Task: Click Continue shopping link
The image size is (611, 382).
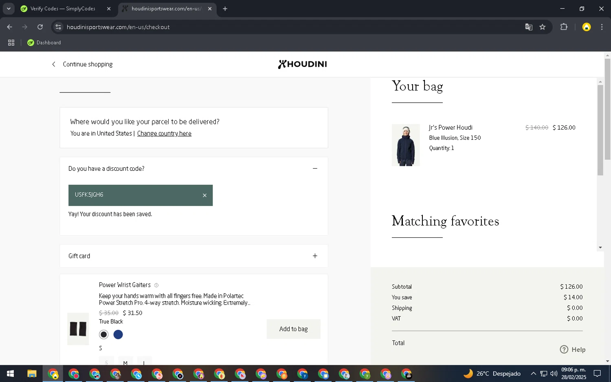Action: 82,64
